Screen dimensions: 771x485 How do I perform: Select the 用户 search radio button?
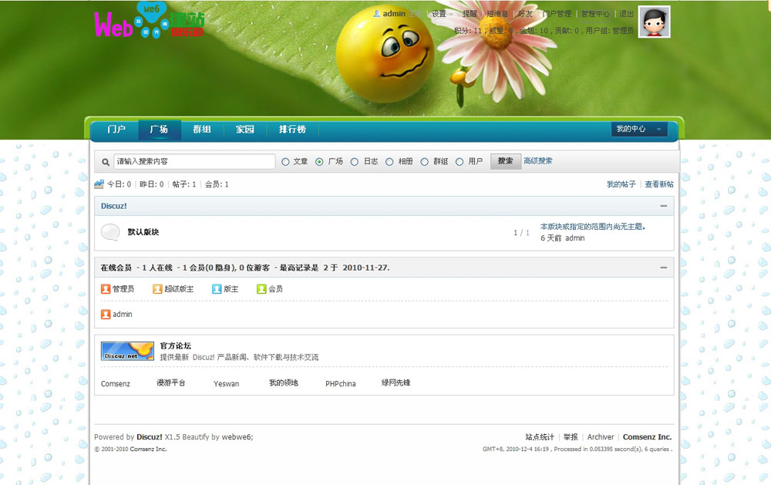(x=460, y=162)
